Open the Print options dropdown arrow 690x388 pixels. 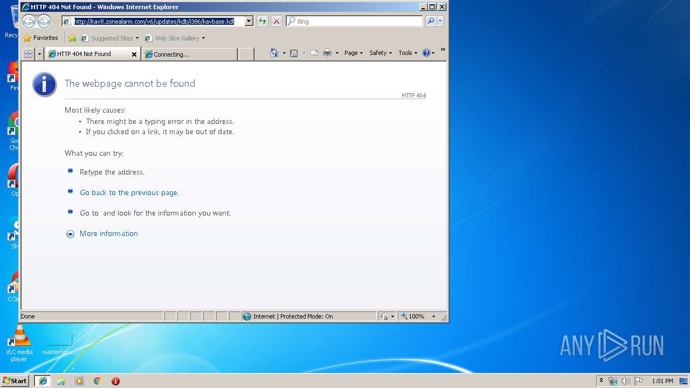(x=337, y=53)
